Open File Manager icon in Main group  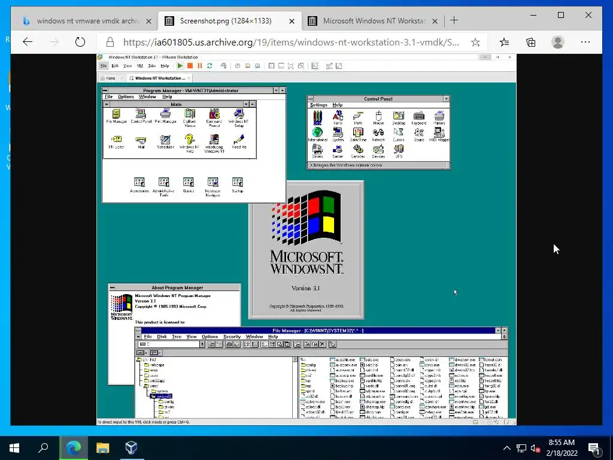tap(117, 114)
